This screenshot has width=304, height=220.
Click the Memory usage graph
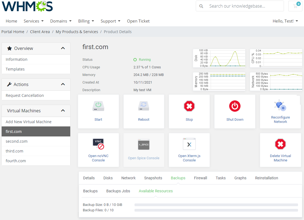tap(219, 81)
